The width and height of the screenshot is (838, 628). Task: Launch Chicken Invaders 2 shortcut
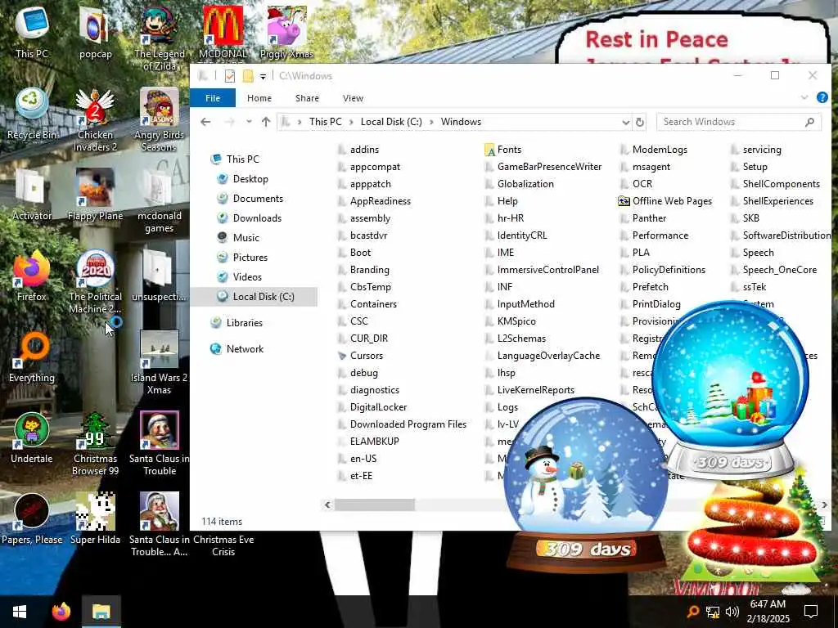[x=95, y=120]
